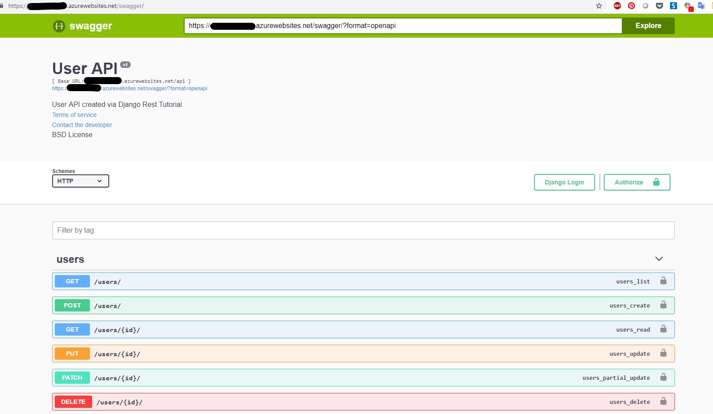713x414 pixels.
Task: Click the lock icon on users_update row
Action: (x=663, y=353)
